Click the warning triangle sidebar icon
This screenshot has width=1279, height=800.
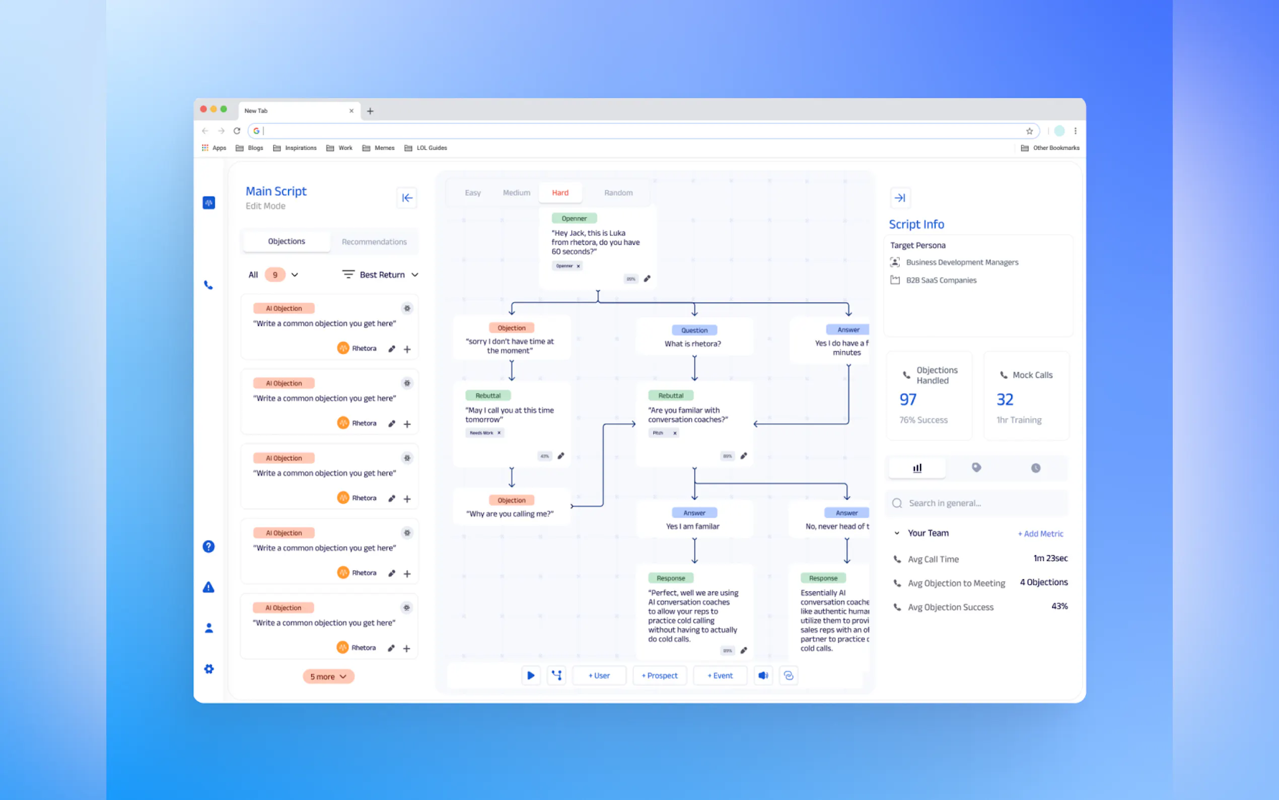point(208,587)
